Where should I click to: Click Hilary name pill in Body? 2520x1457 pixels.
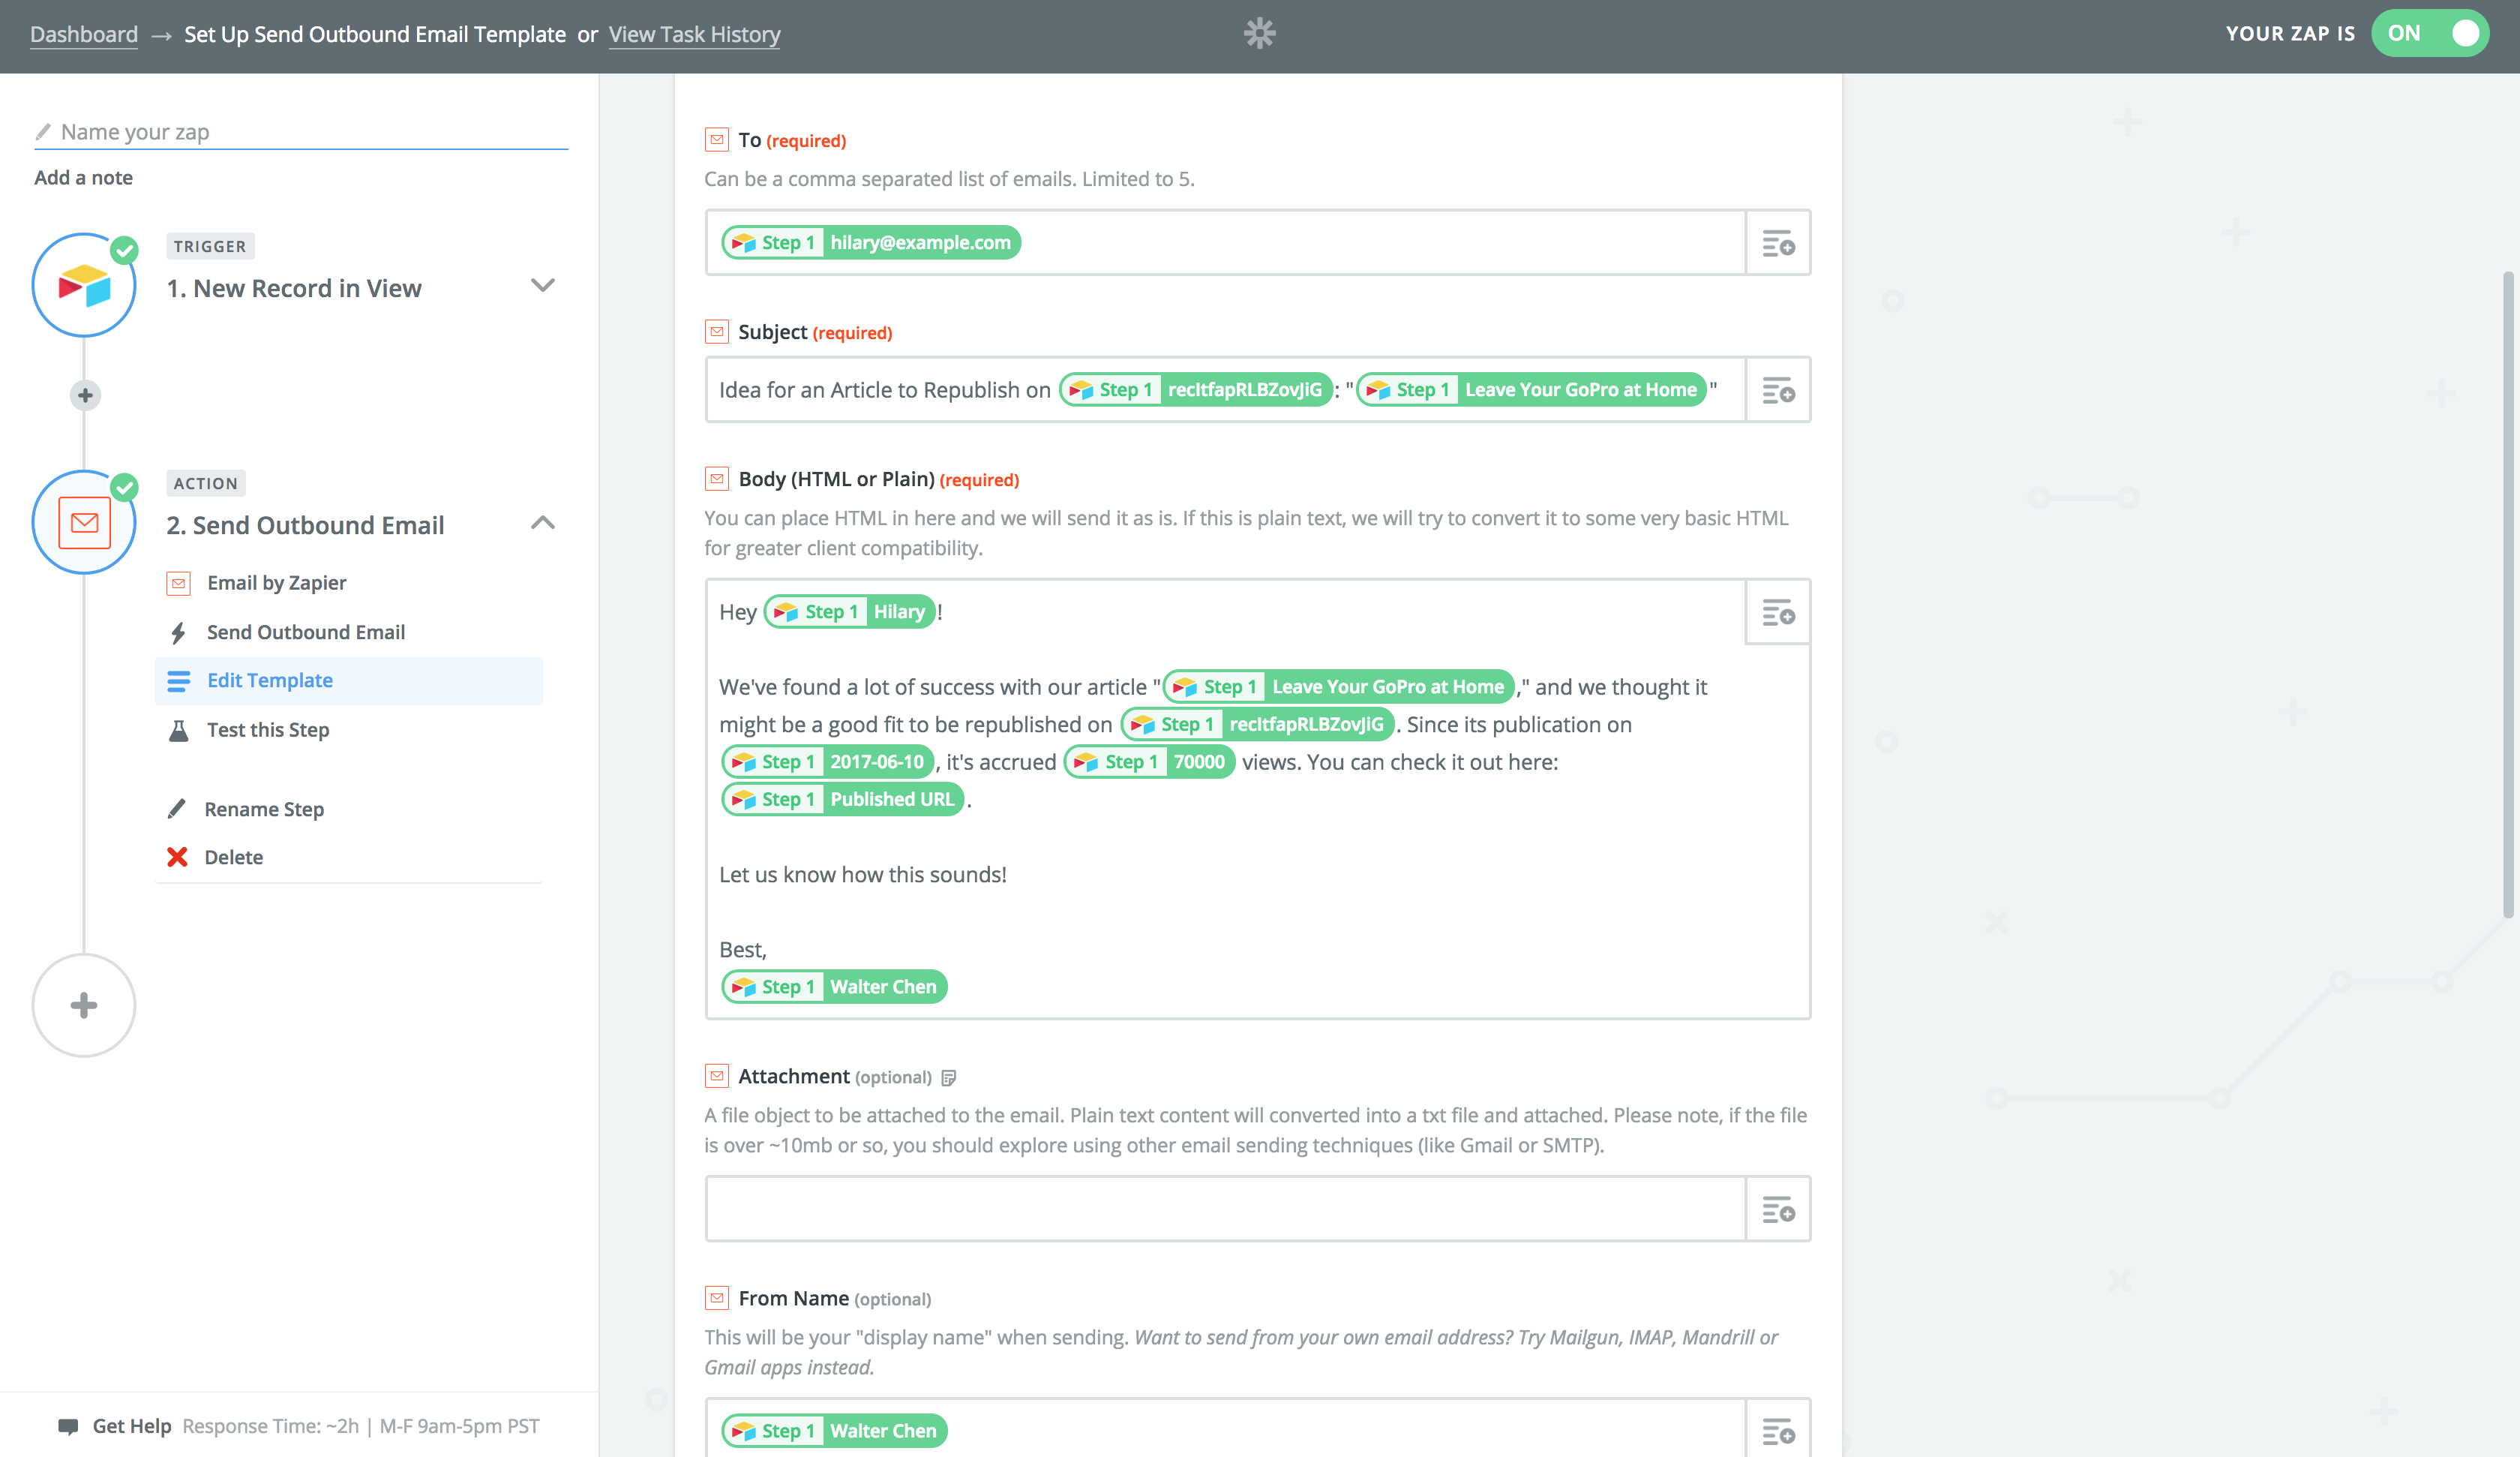[x=850, y=611]
